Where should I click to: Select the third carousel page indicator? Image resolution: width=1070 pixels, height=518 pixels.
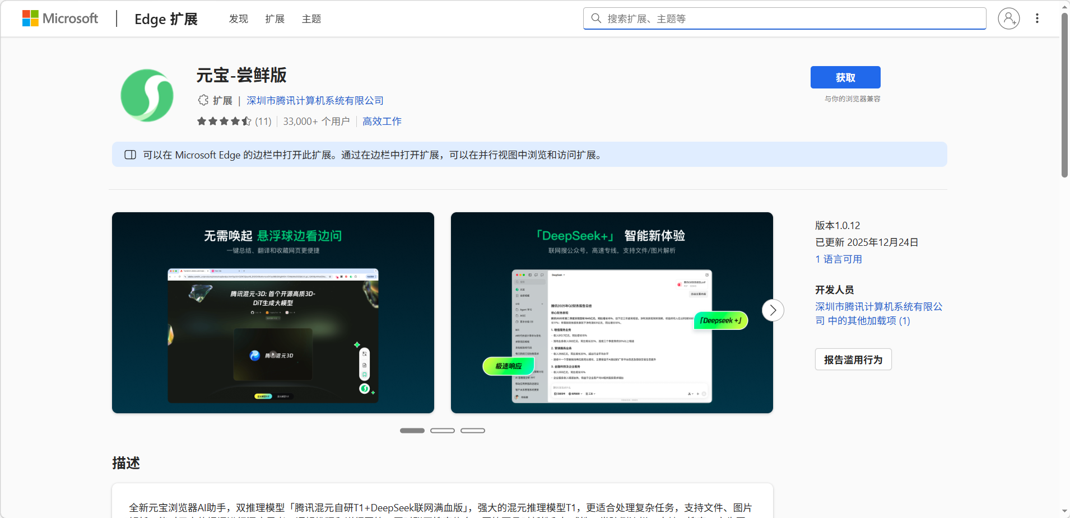(473, 431)
